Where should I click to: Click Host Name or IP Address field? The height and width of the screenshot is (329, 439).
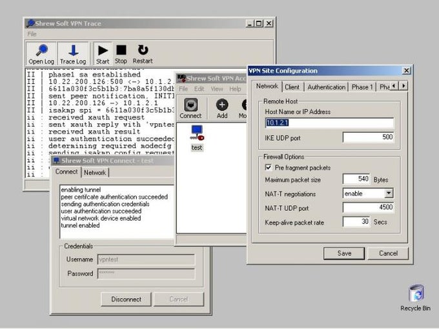tap(329, 123)
